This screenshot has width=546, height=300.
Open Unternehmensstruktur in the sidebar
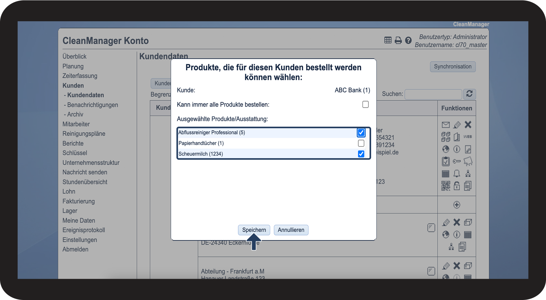tap(91, 163)
